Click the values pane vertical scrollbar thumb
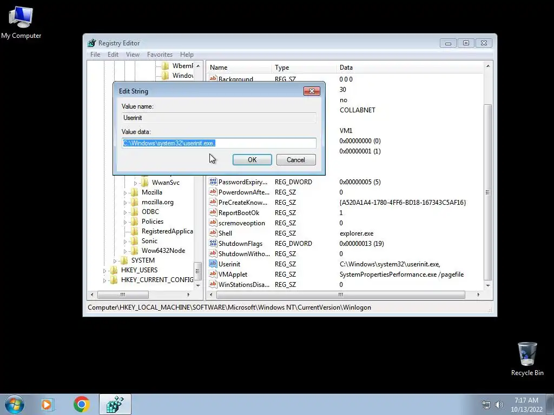 (487, 192)
